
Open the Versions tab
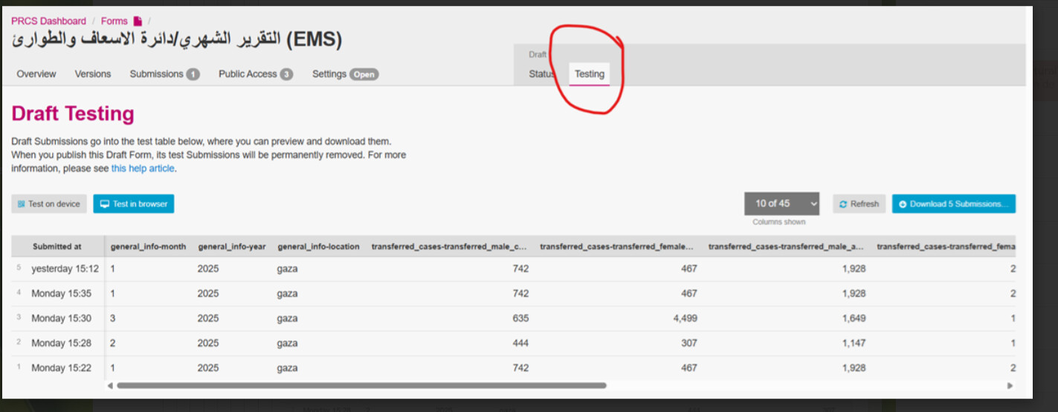(93, 74)
